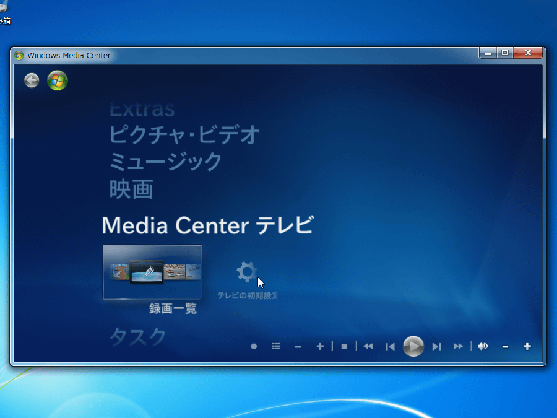
Task: Minimize the Windows Media Center window
Action: 488,53
